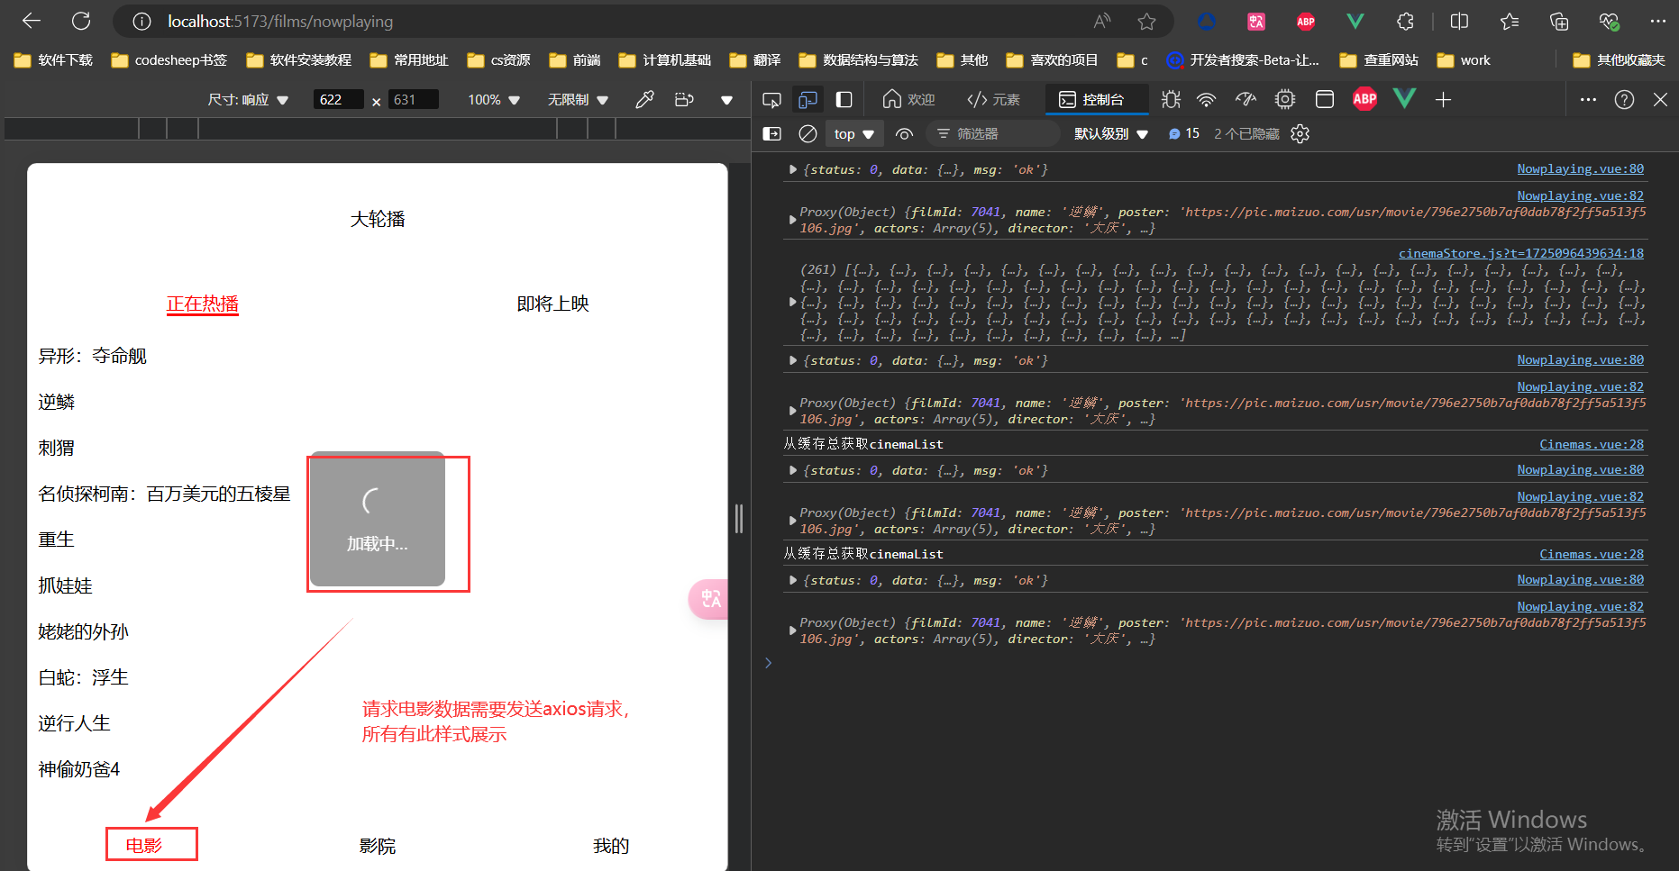Screen dimensions: 1679x871
Task: Open the ABP extension icon in the browser toolbar
Action: 1306,21
